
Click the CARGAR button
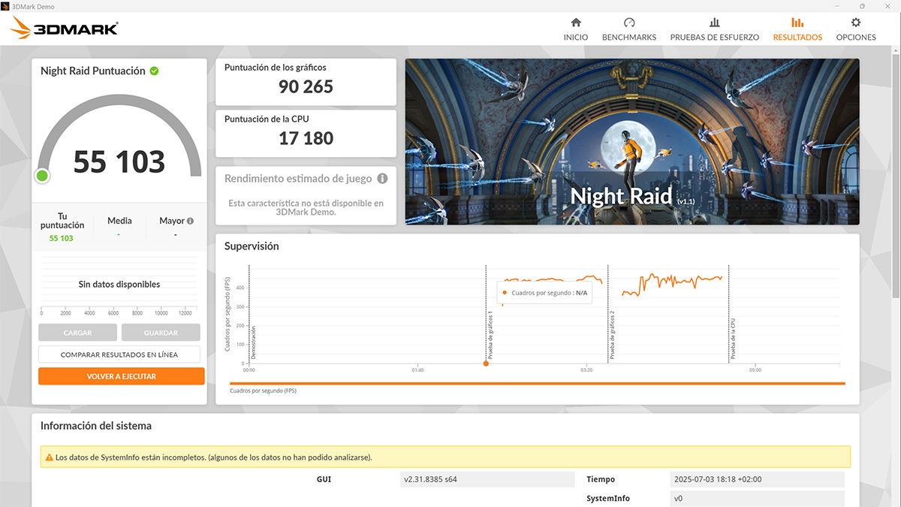pos(78,333)
